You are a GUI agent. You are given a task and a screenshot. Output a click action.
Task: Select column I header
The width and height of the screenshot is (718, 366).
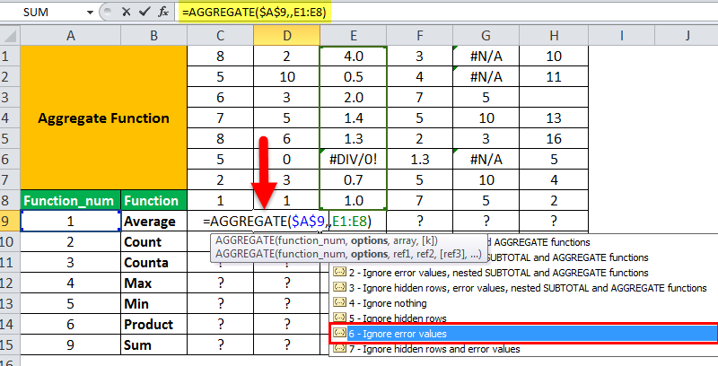[621, 35]
